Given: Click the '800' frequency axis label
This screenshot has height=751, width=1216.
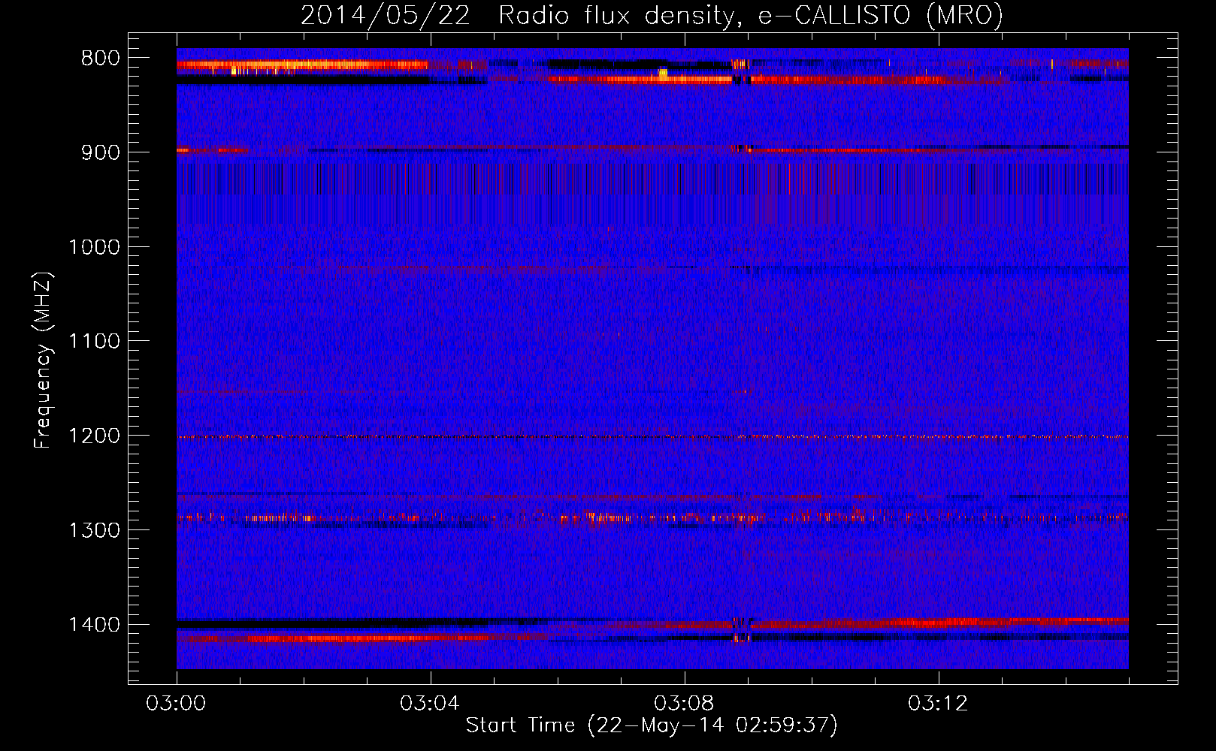Looking at the screenshot, I should (100, 59).
